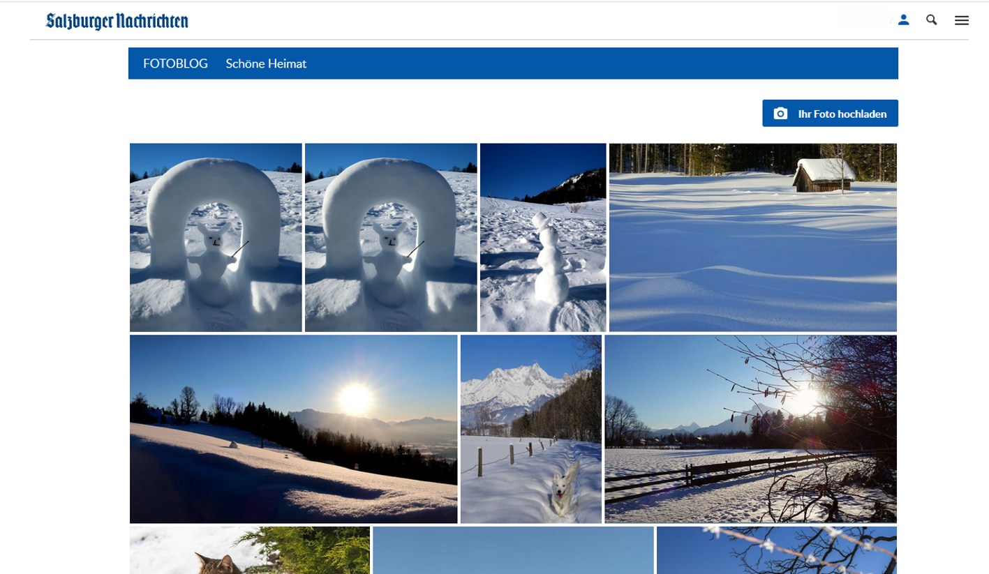Click the snow-covered wooden hut
The image size is (989, 574).
pyautogui.click(x=824, y=174)
